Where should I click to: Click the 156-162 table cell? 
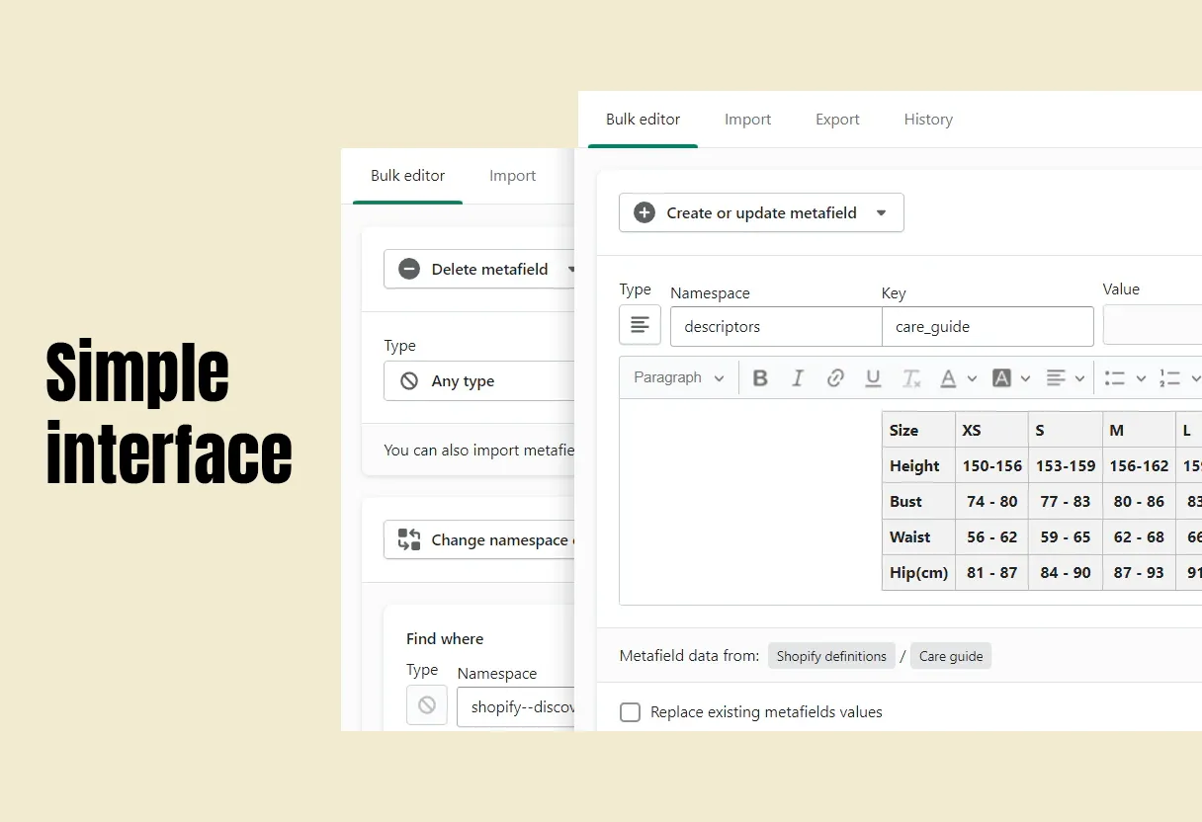[x=1139, y=465]
